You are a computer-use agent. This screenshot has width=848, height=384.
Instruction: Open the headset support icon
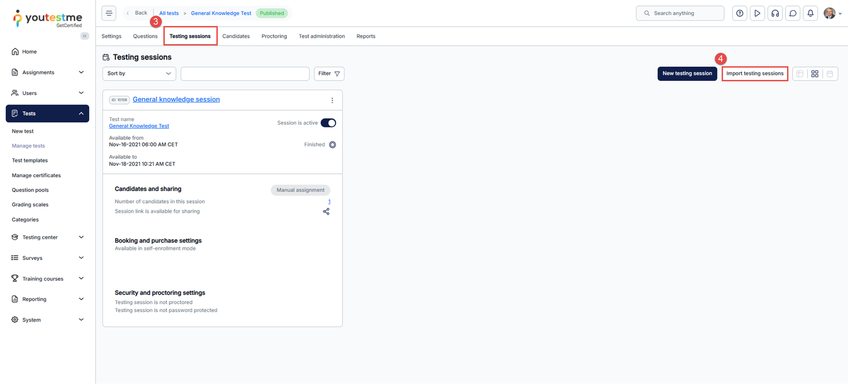click(x=775, y=13)
